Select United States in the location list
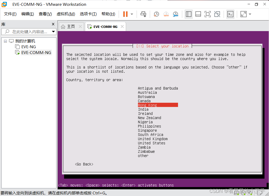The image size is (269, 196). pyautogui.click(x=152, y=143)
